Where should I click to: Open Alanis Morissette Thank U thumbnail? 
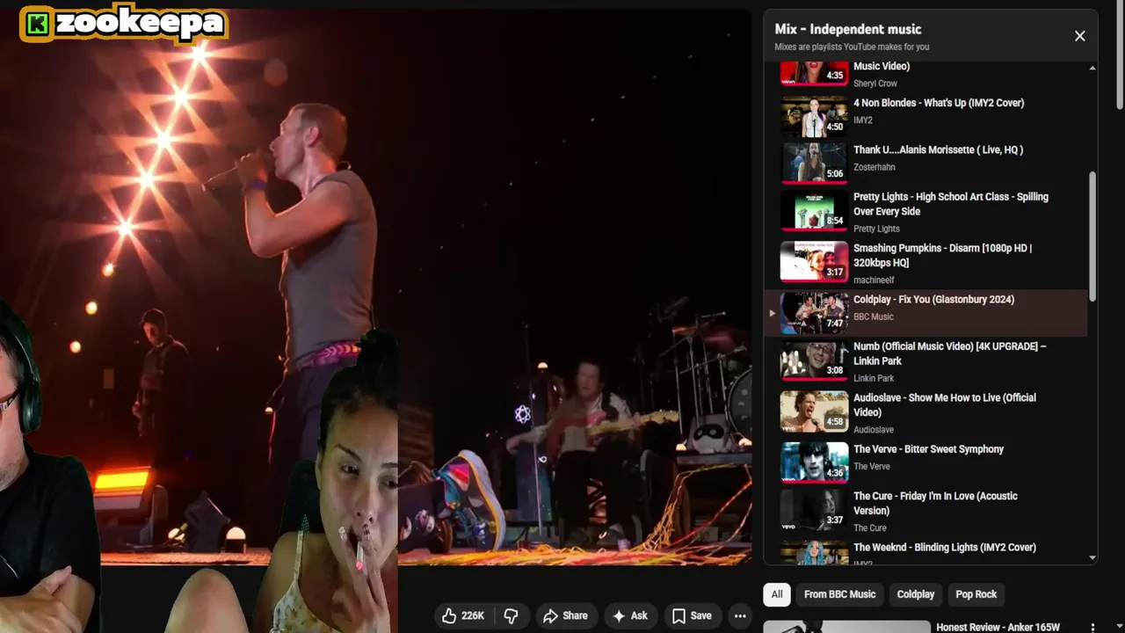(x=815, y=163)
